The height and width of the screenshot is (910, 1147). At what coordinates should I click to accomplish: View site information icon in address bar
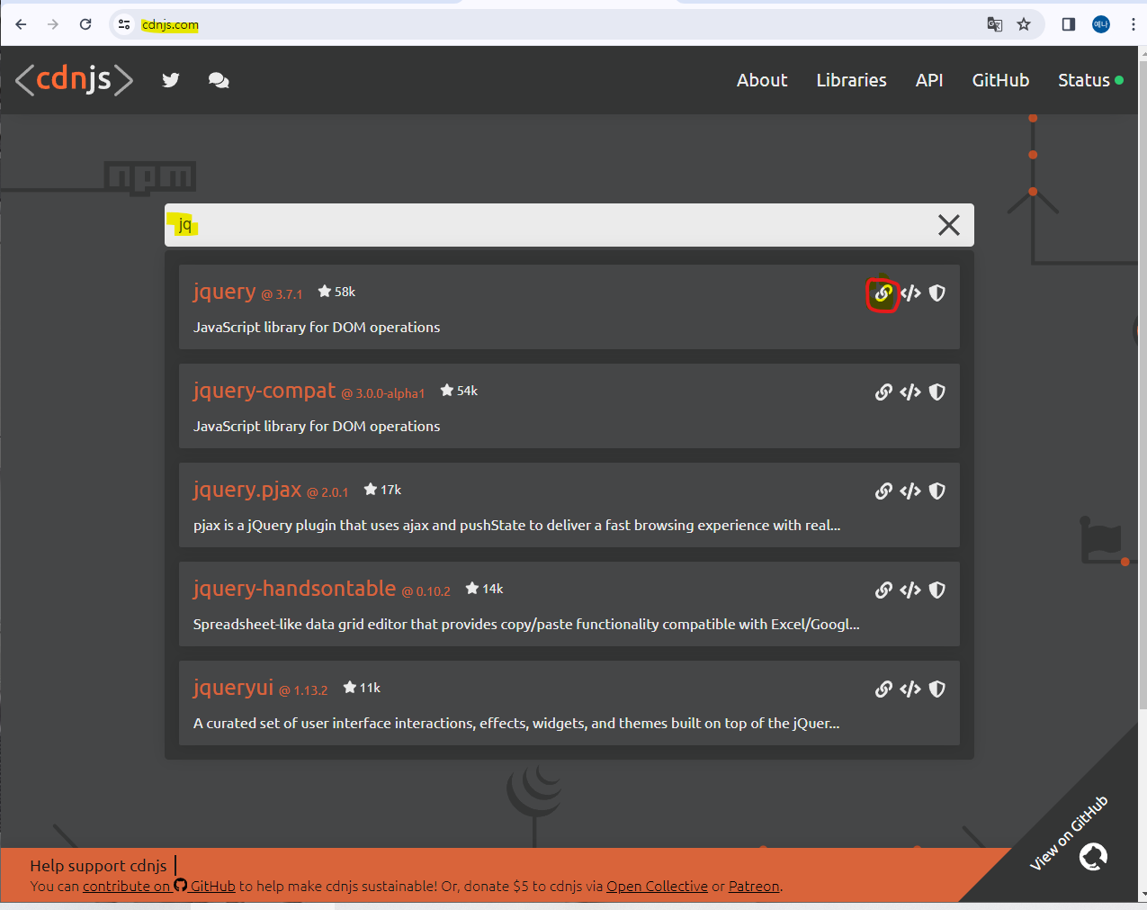pyautogui.click(x=124, y=24)
